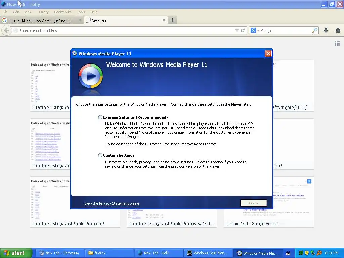Image resolution: width=344 pixels, height=258 pixels.
Task: Go to the browser Home page icon
Action: (x=338, y=30)
